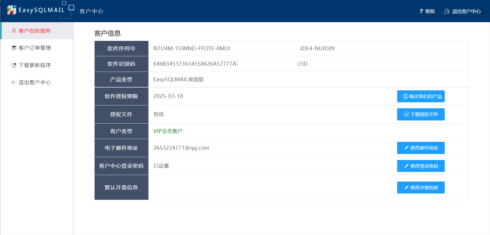Click the pencil icon on 修改开票信息 button
The height and width of the screenshot is (235, 490).
point(407,188)
